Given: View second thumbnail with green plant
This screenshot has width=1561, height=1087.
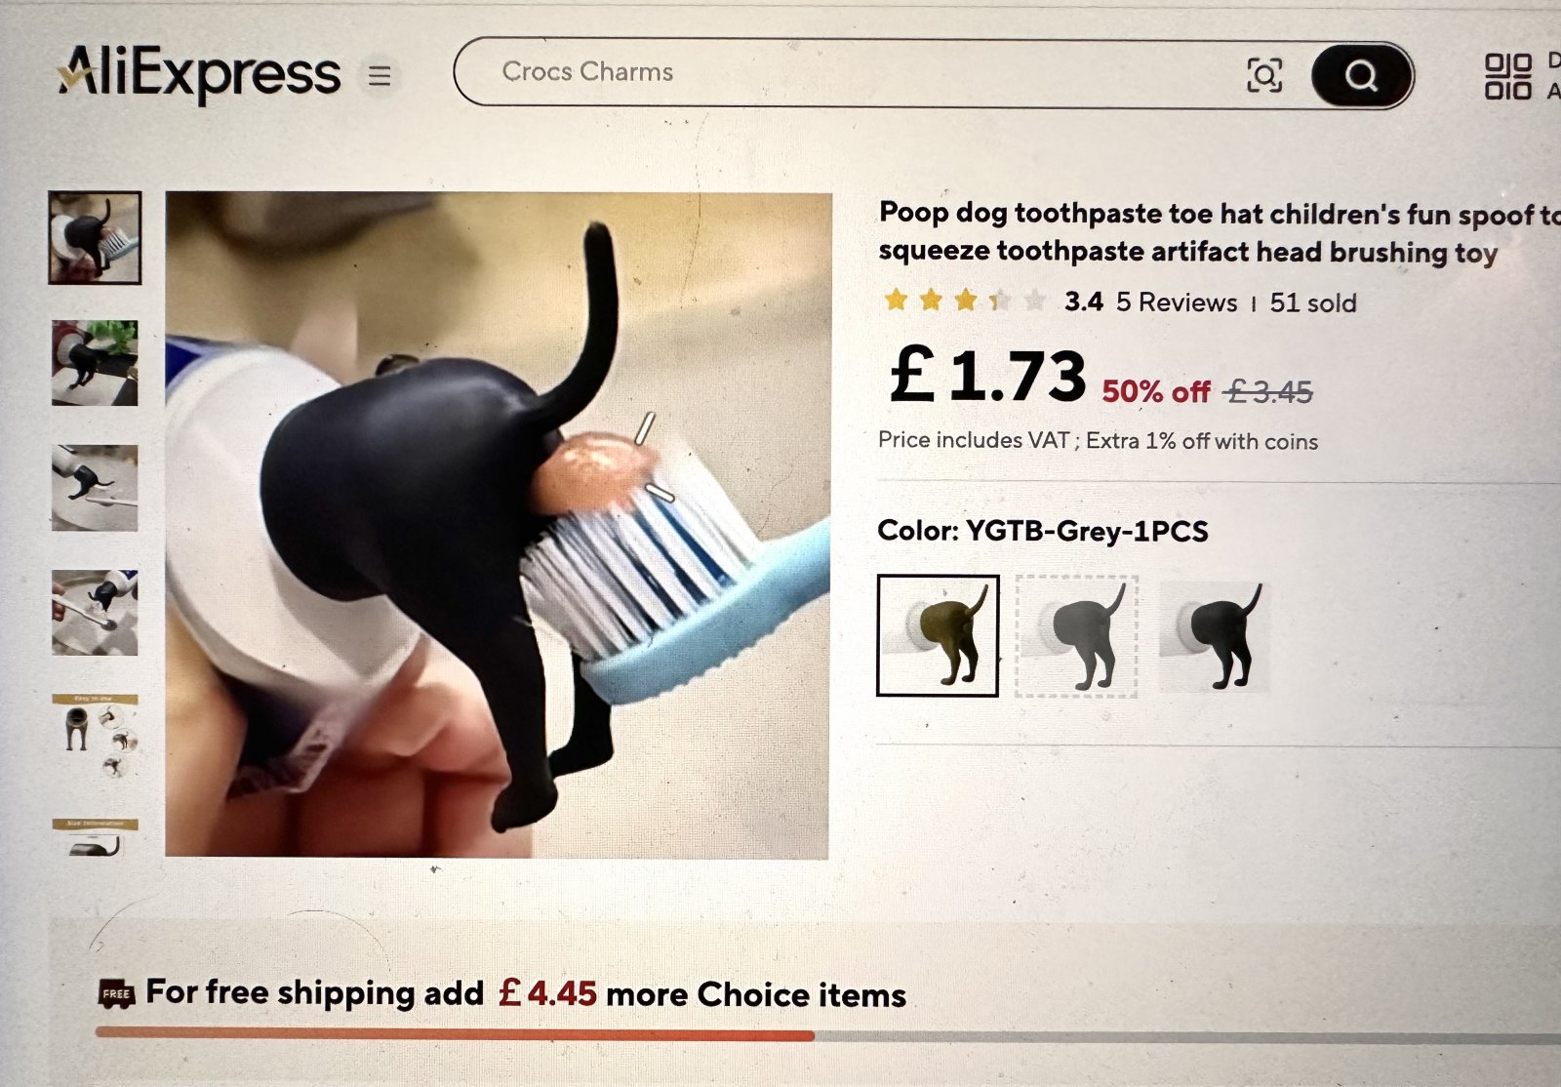Looking at the screenshot, I should click(95, 363).
